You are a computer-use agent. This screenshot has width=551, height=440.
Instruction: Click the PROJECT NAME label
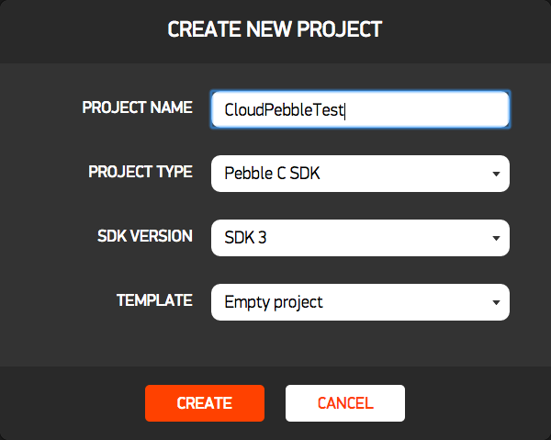pos(137,107)
